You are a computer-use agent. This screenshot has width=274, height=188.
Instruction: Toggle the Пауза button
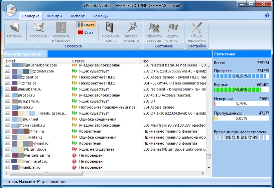(x=86, y=25)
